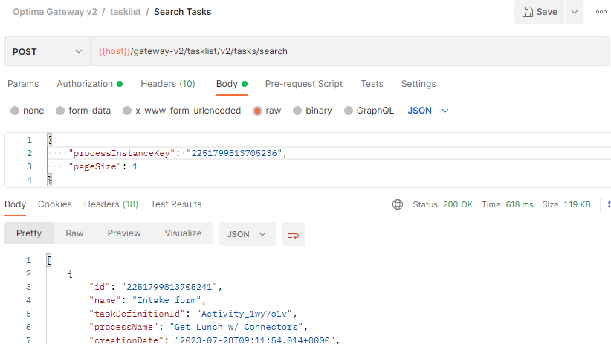Switch to the Params tab
The width and height of the screenshot is (611, 344).
click(x=23, y=84)
